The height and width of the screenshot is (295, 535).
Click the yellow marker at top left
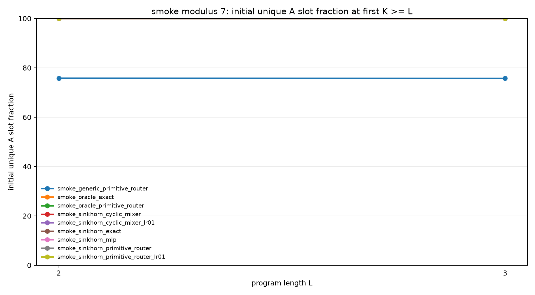tap(59, 19)
